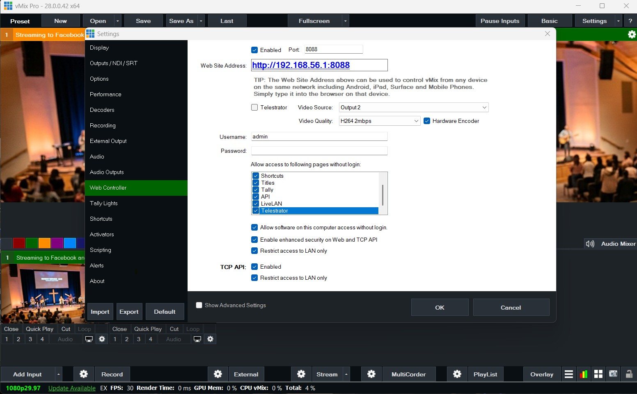Open the Record settings gear
Viewport: 637px width, 394px height.
[x=84, y=374]
